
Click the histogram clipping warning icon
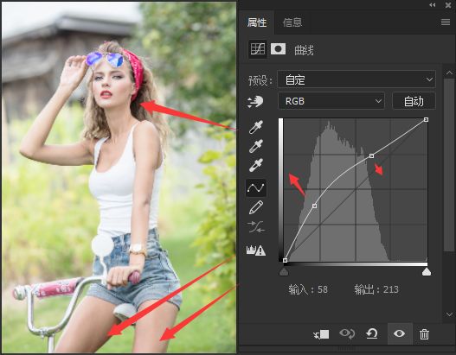coord(256,250)
